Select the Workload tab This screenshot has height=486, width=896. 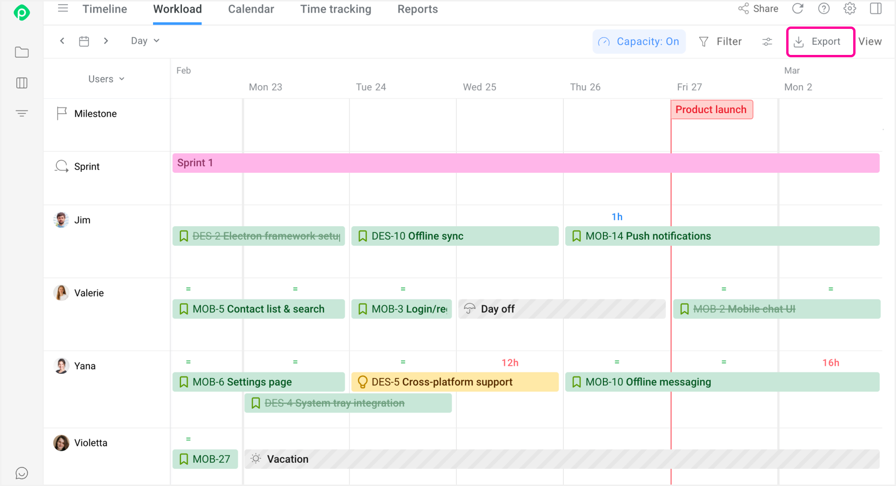[x=177, y=9]
